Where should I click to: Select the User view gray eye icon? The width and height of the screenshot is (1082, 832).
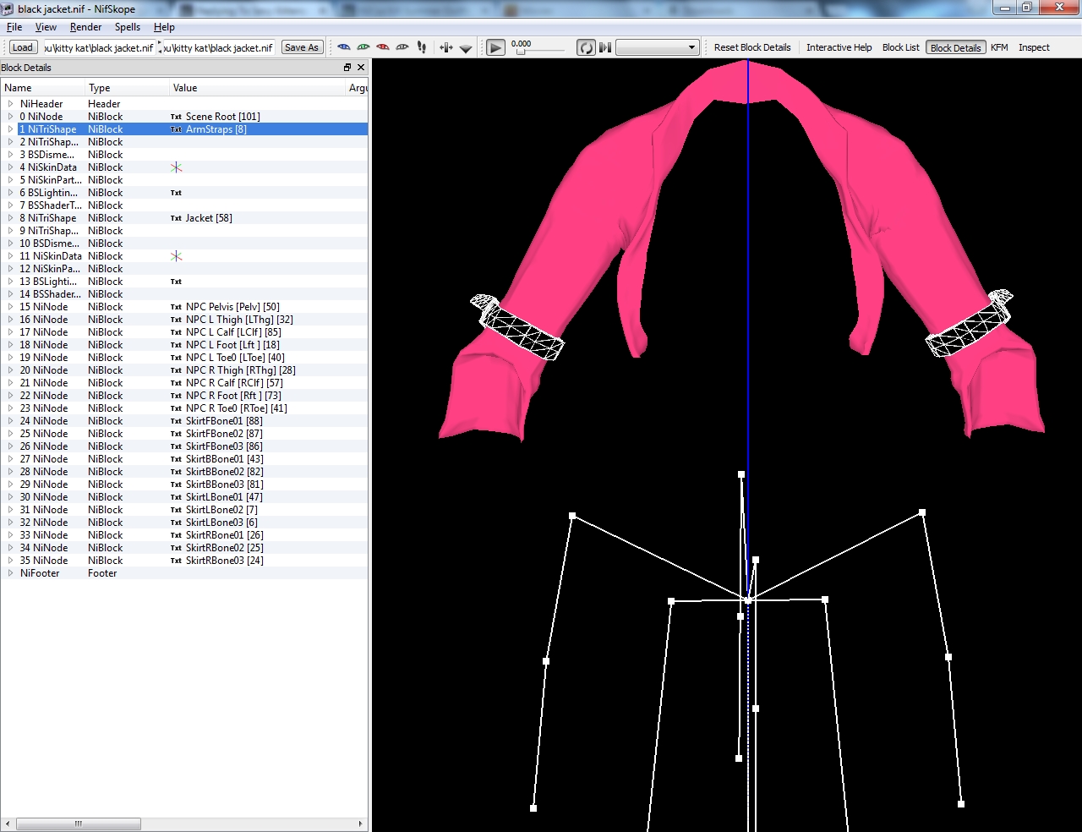(x=402, y=47)
